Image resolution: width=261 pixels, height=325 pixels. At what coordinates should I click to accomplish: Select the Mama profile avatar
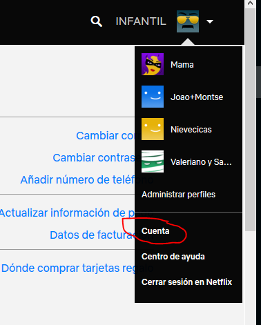153,64
